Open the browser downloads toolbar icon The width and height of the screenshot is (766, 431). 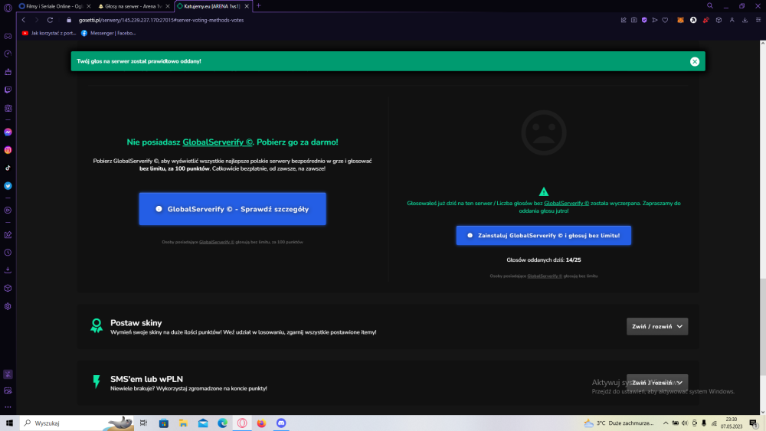pos(745,20)
